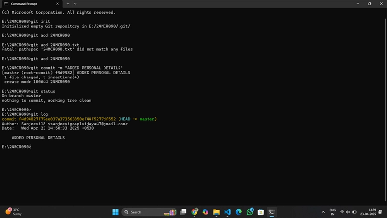Open the clock showing 14:59
The width and height of the screenshot is (387, 218).
pyautogui.click(x=368, y=212)
